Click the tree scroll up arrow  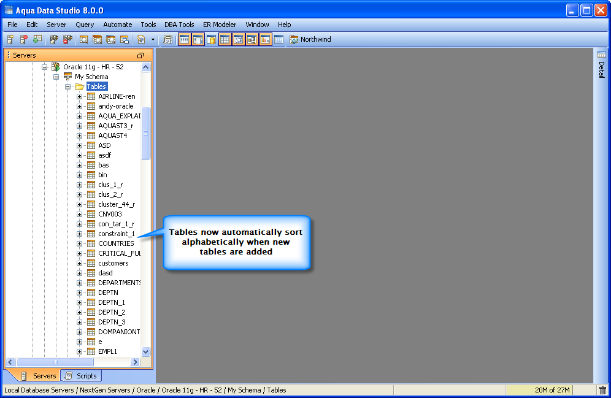coord(146,67)
